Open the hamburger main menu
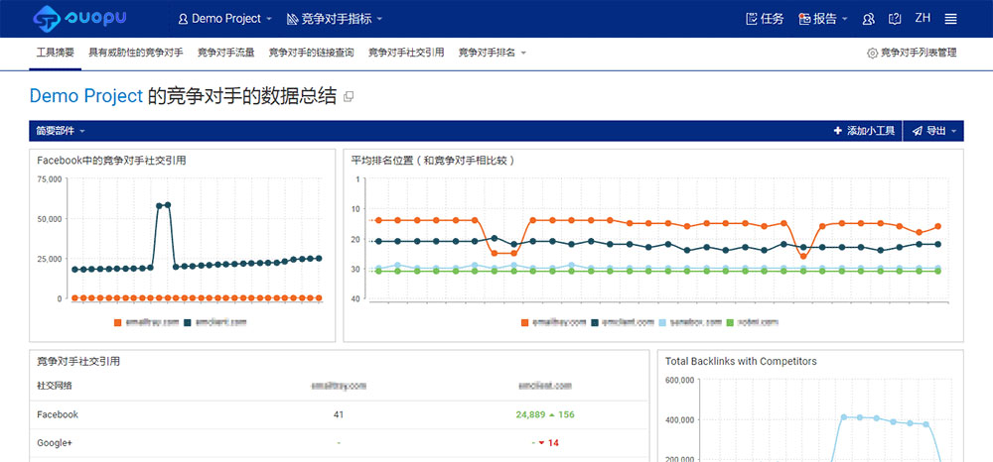 [x=950, y=19]
